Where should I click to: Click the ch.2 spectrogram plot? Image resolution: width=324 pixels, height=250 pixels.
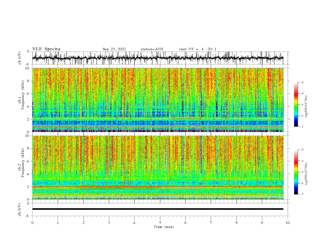point(157,167)
